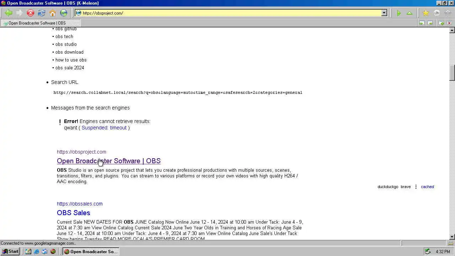Image resolution: width=455 pixels, height=256 pixels.
Task: Click the globe search icon in toolbar
Action: click(64, 13)
